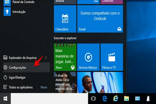The height and width of the screenshot is (104, 156).
Task: Click the Windows Start button
Action: coord(5,99)
